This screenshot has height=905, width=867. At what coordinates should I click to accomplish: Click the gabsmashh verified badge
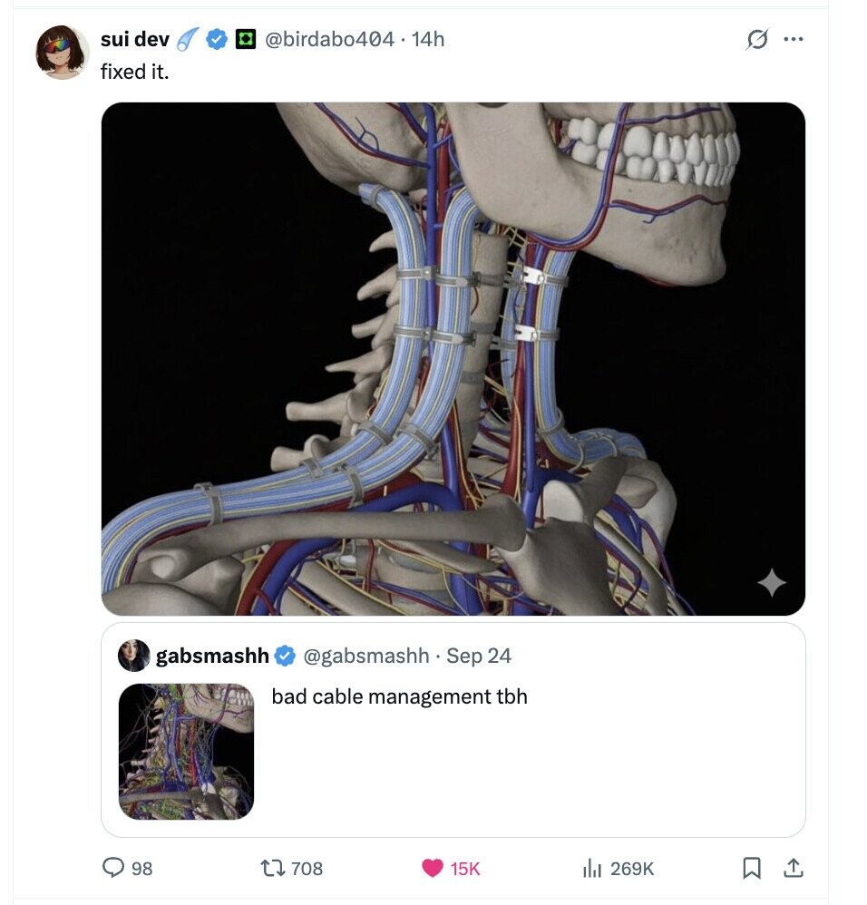pos(284,655)
